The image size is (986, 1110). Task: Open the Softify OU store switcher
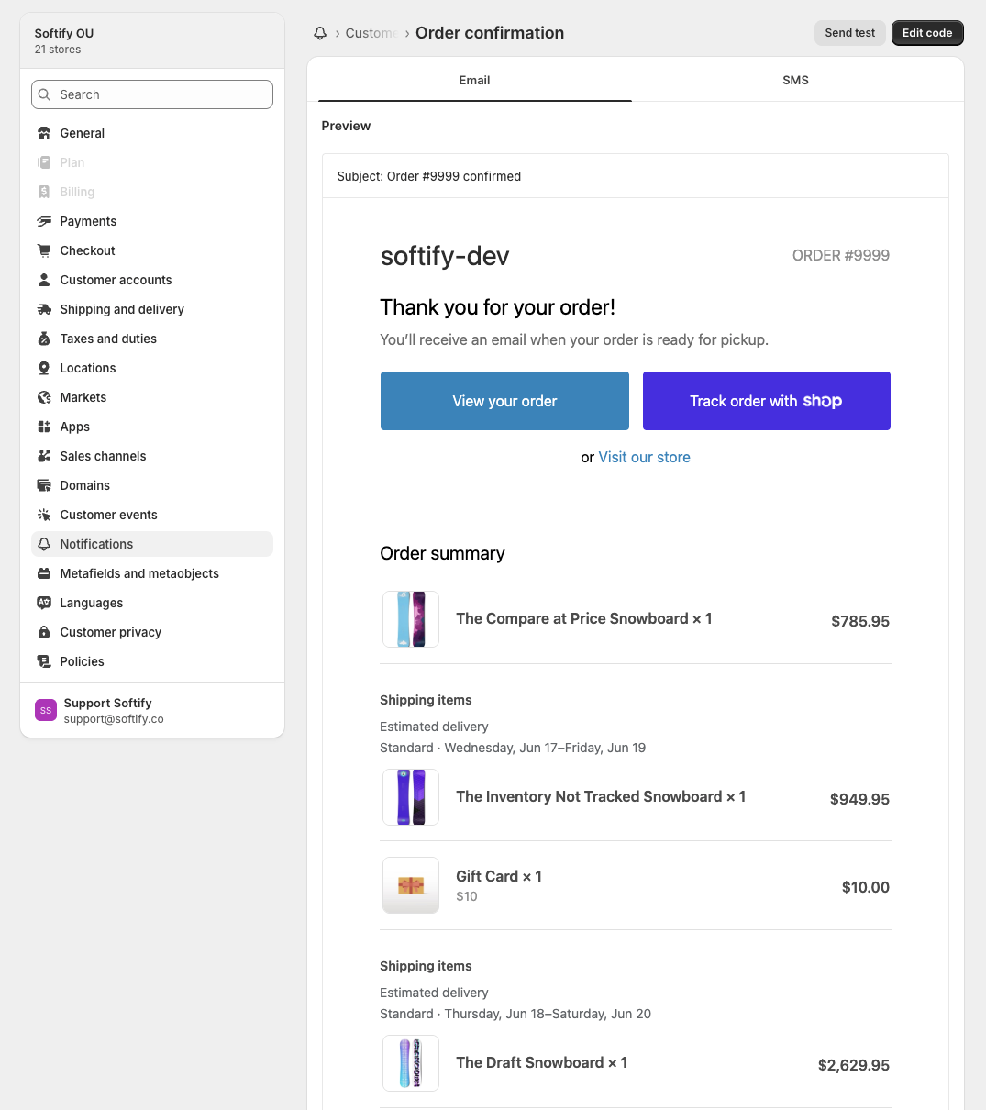pos(152,40)
